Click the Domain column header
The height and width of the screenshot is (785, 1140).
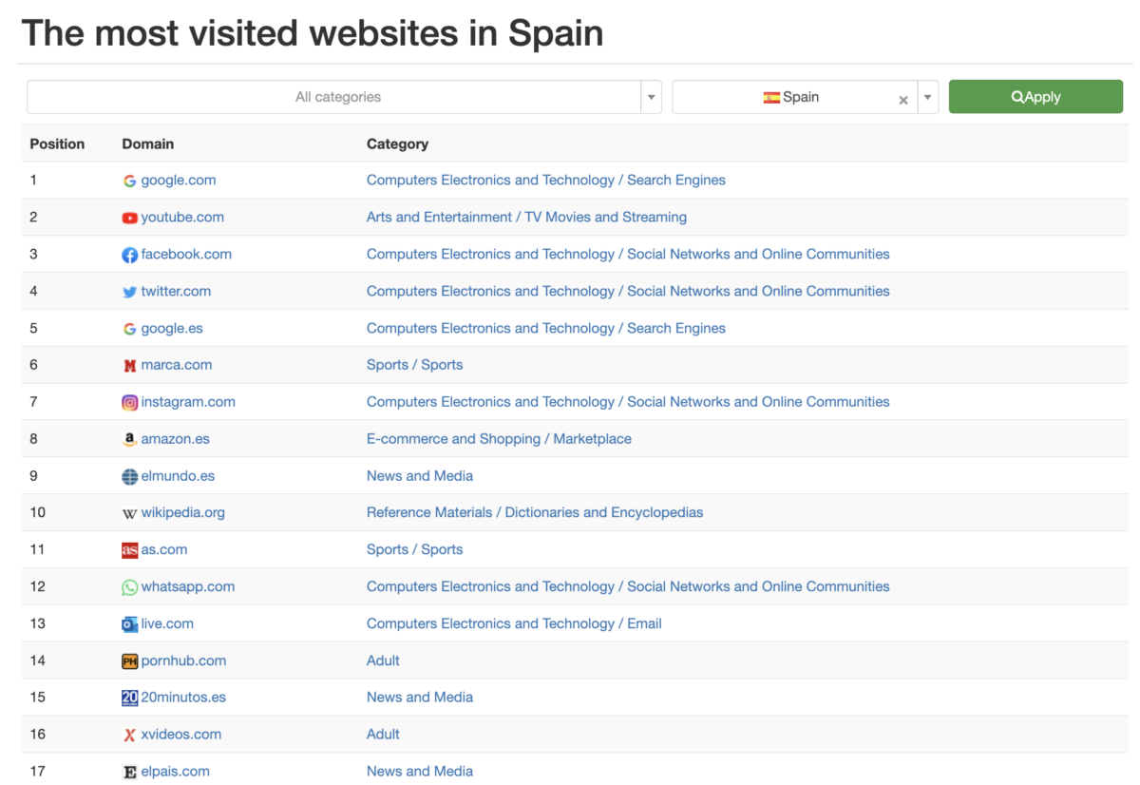pos(148,144)
